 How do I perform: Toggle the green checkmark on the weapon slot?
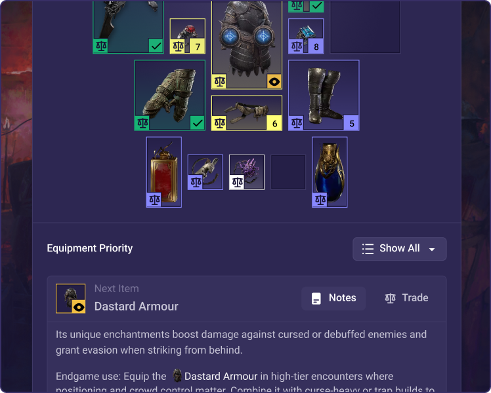click(156, 47)
